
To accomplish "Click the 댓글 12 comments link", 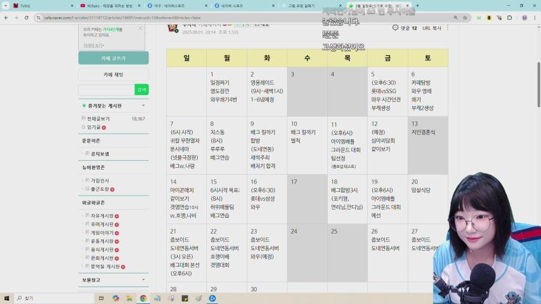I will tap(408, 28).
